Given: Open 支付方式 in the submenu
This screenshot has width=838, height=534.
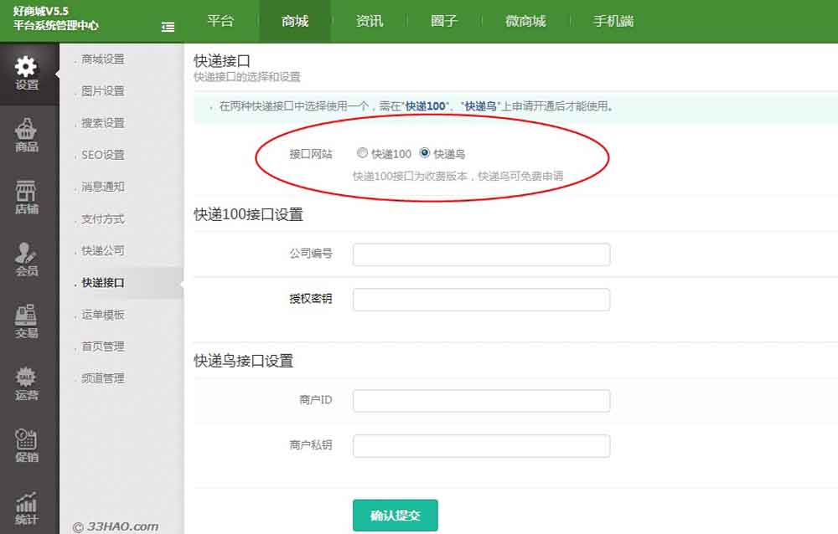Looking at the screenshot, I should pos(102,219).
